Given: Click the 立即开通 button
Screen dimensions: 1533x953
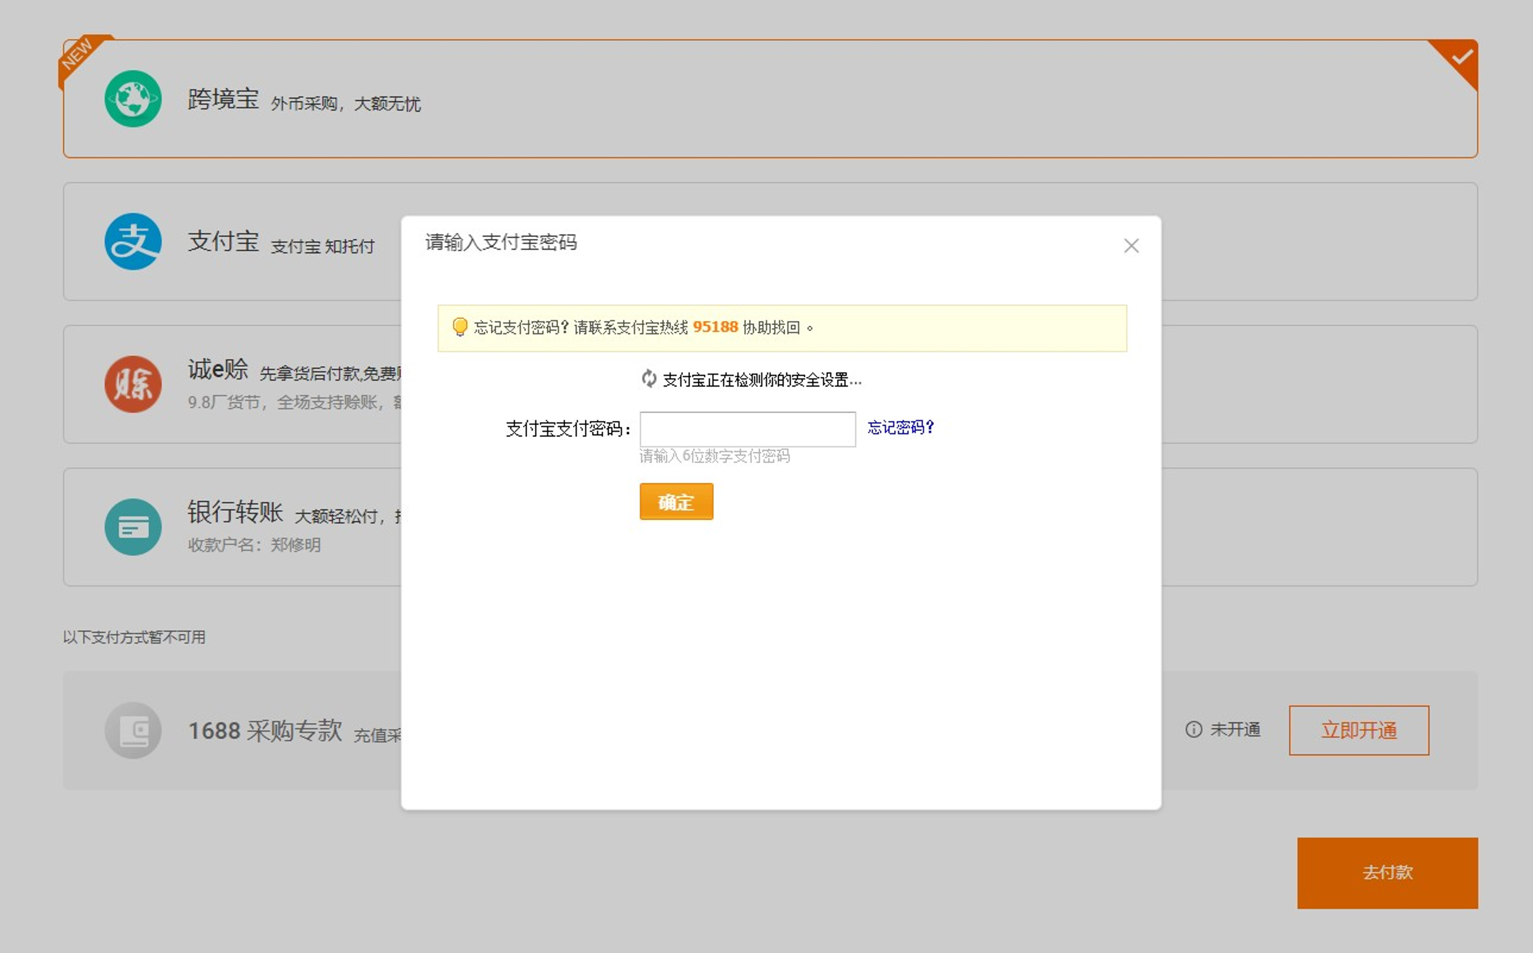Looking at the screenshot, I should [1359, 730].
